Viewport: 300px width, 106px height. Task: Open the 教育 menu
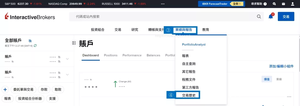pos(206,30)
